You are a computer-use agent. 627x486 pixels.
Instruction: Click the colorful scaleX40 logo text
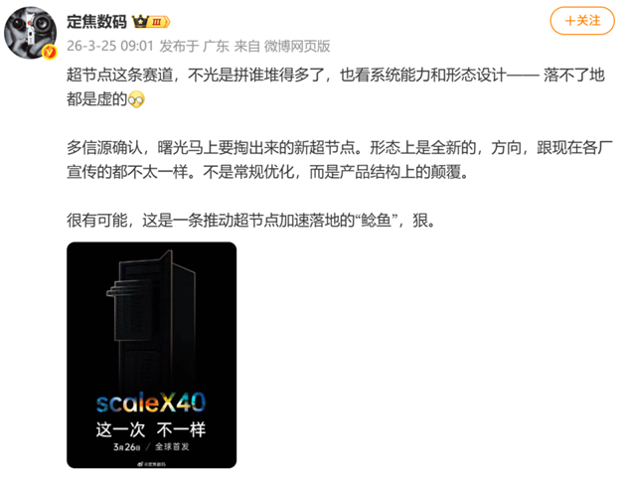coord(151,403)
